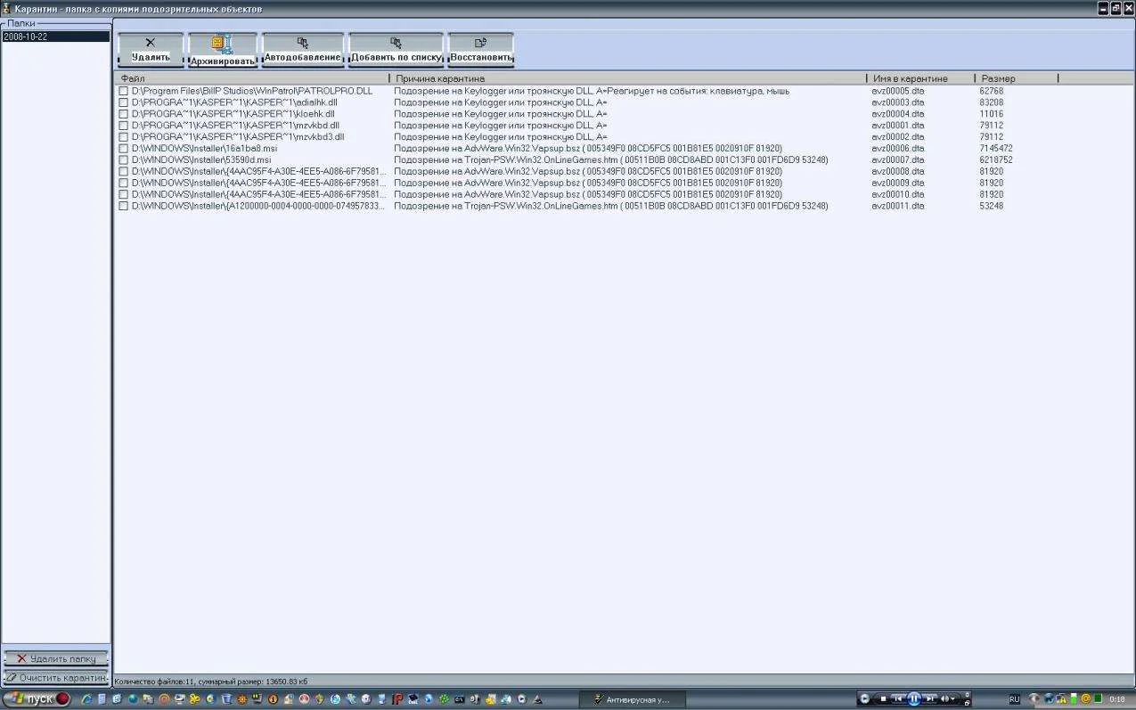Check the box for adialhk.dll
The width and height of the screenshot is (1136, 710).
click(x=124, y=102)
